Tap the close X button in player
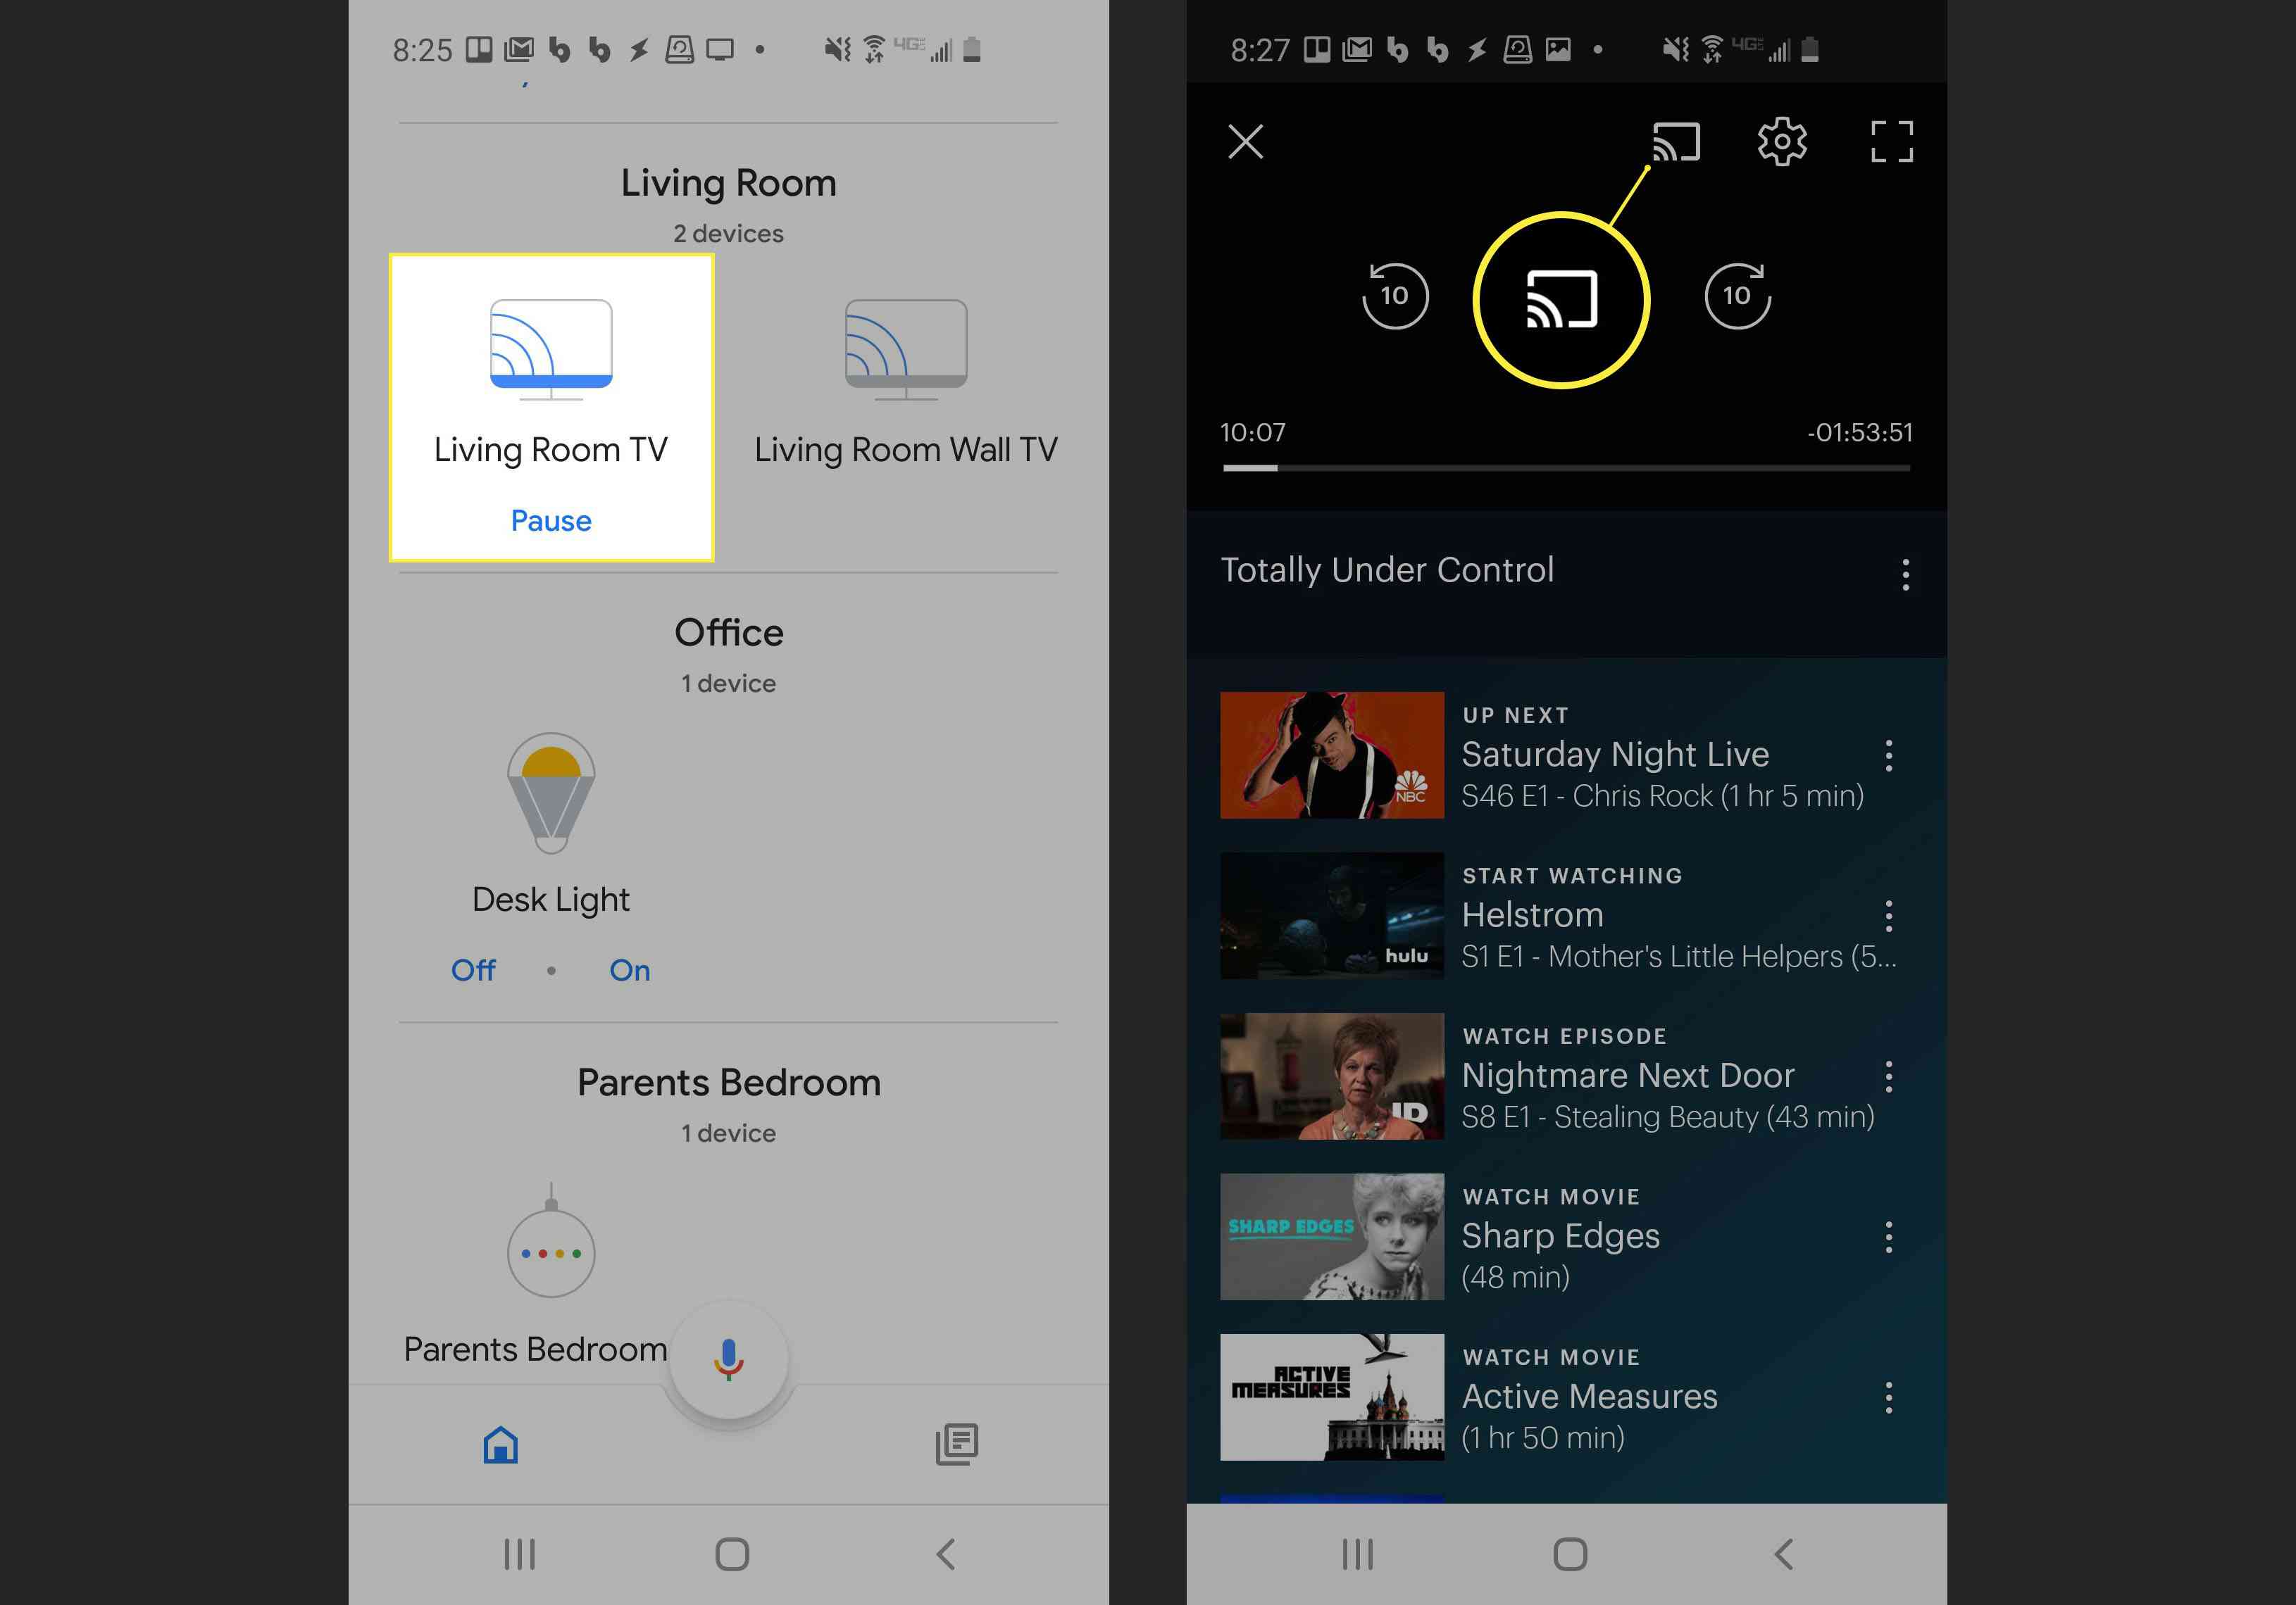This screenshot has height=1605, width=2296. click(1247, 141)
